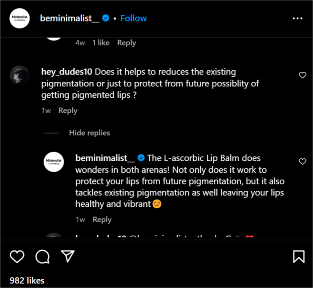Save post with bookmark icon

pos(299,256)
